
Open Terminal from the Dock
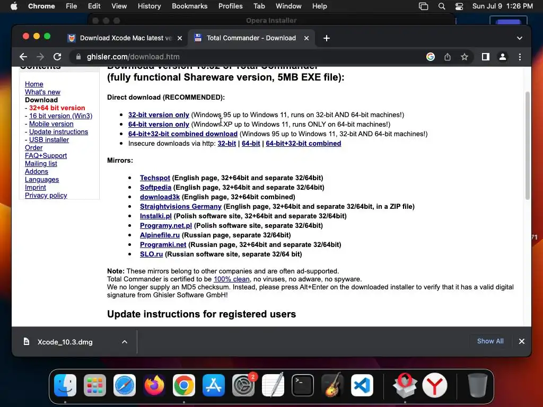(x=303, y=385)
